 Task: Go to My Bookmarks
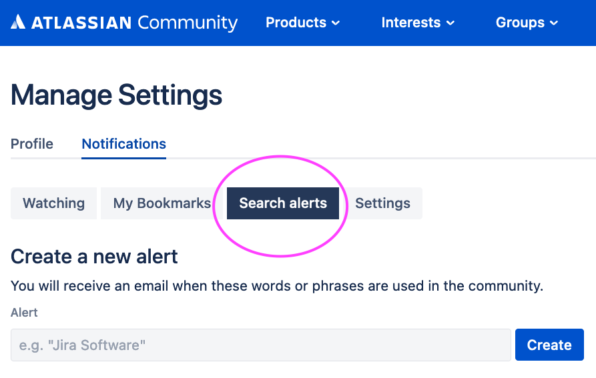tap(162, 203)
